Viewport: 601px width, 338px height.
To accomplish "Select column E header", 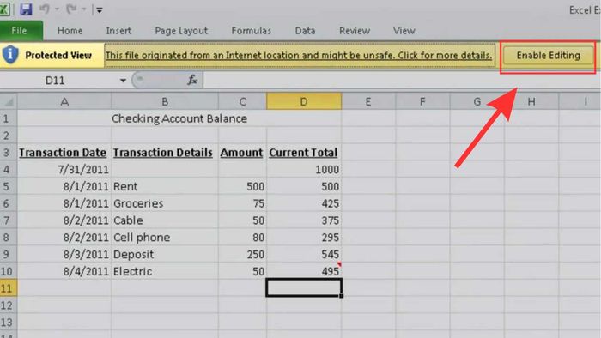I will pyautogui.click(x=368, y=101).
